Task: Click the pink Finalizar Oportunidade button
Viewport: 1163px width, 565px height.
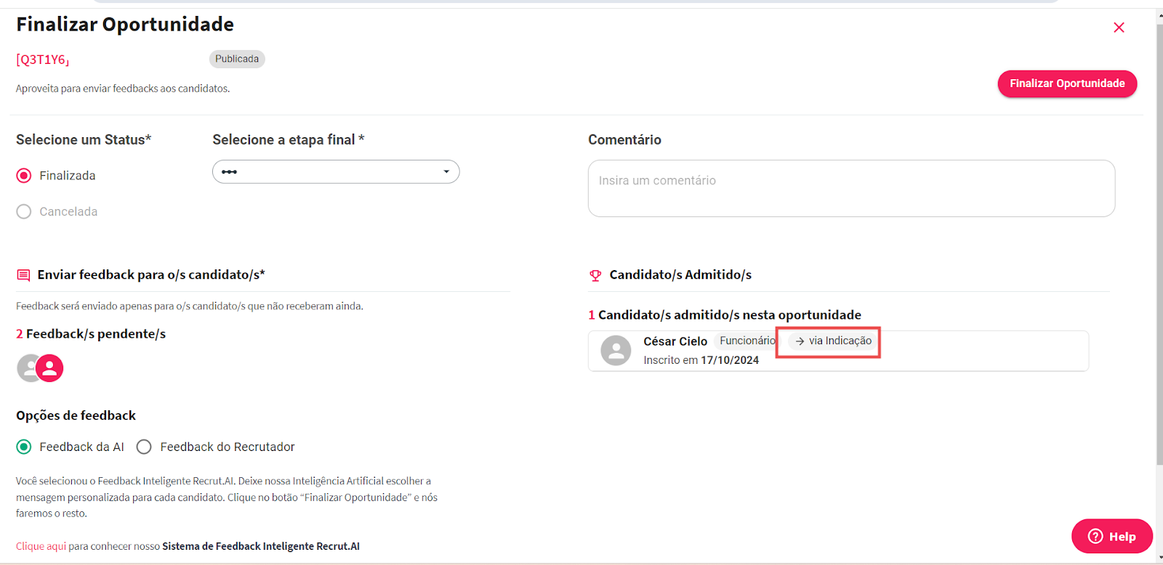Action: click(x=1066, y=84)
